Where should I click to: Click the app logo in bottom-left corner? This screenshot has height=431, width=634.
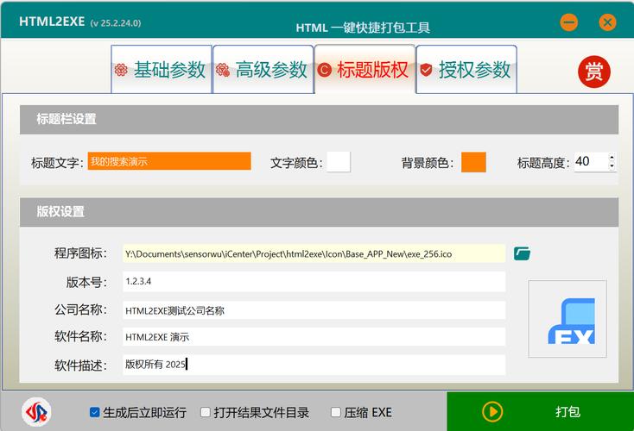[36, 412]
